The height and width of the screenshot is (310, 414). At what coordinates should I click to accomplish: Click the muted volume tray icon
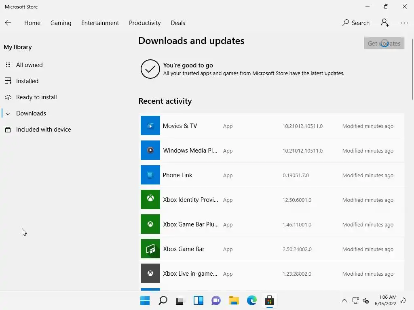point(366,300)
